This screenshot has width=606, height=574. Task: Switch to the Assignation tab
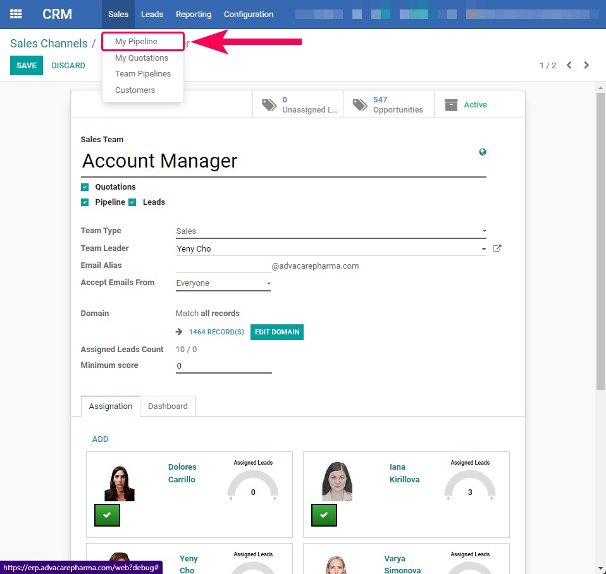tap(111, 406)
